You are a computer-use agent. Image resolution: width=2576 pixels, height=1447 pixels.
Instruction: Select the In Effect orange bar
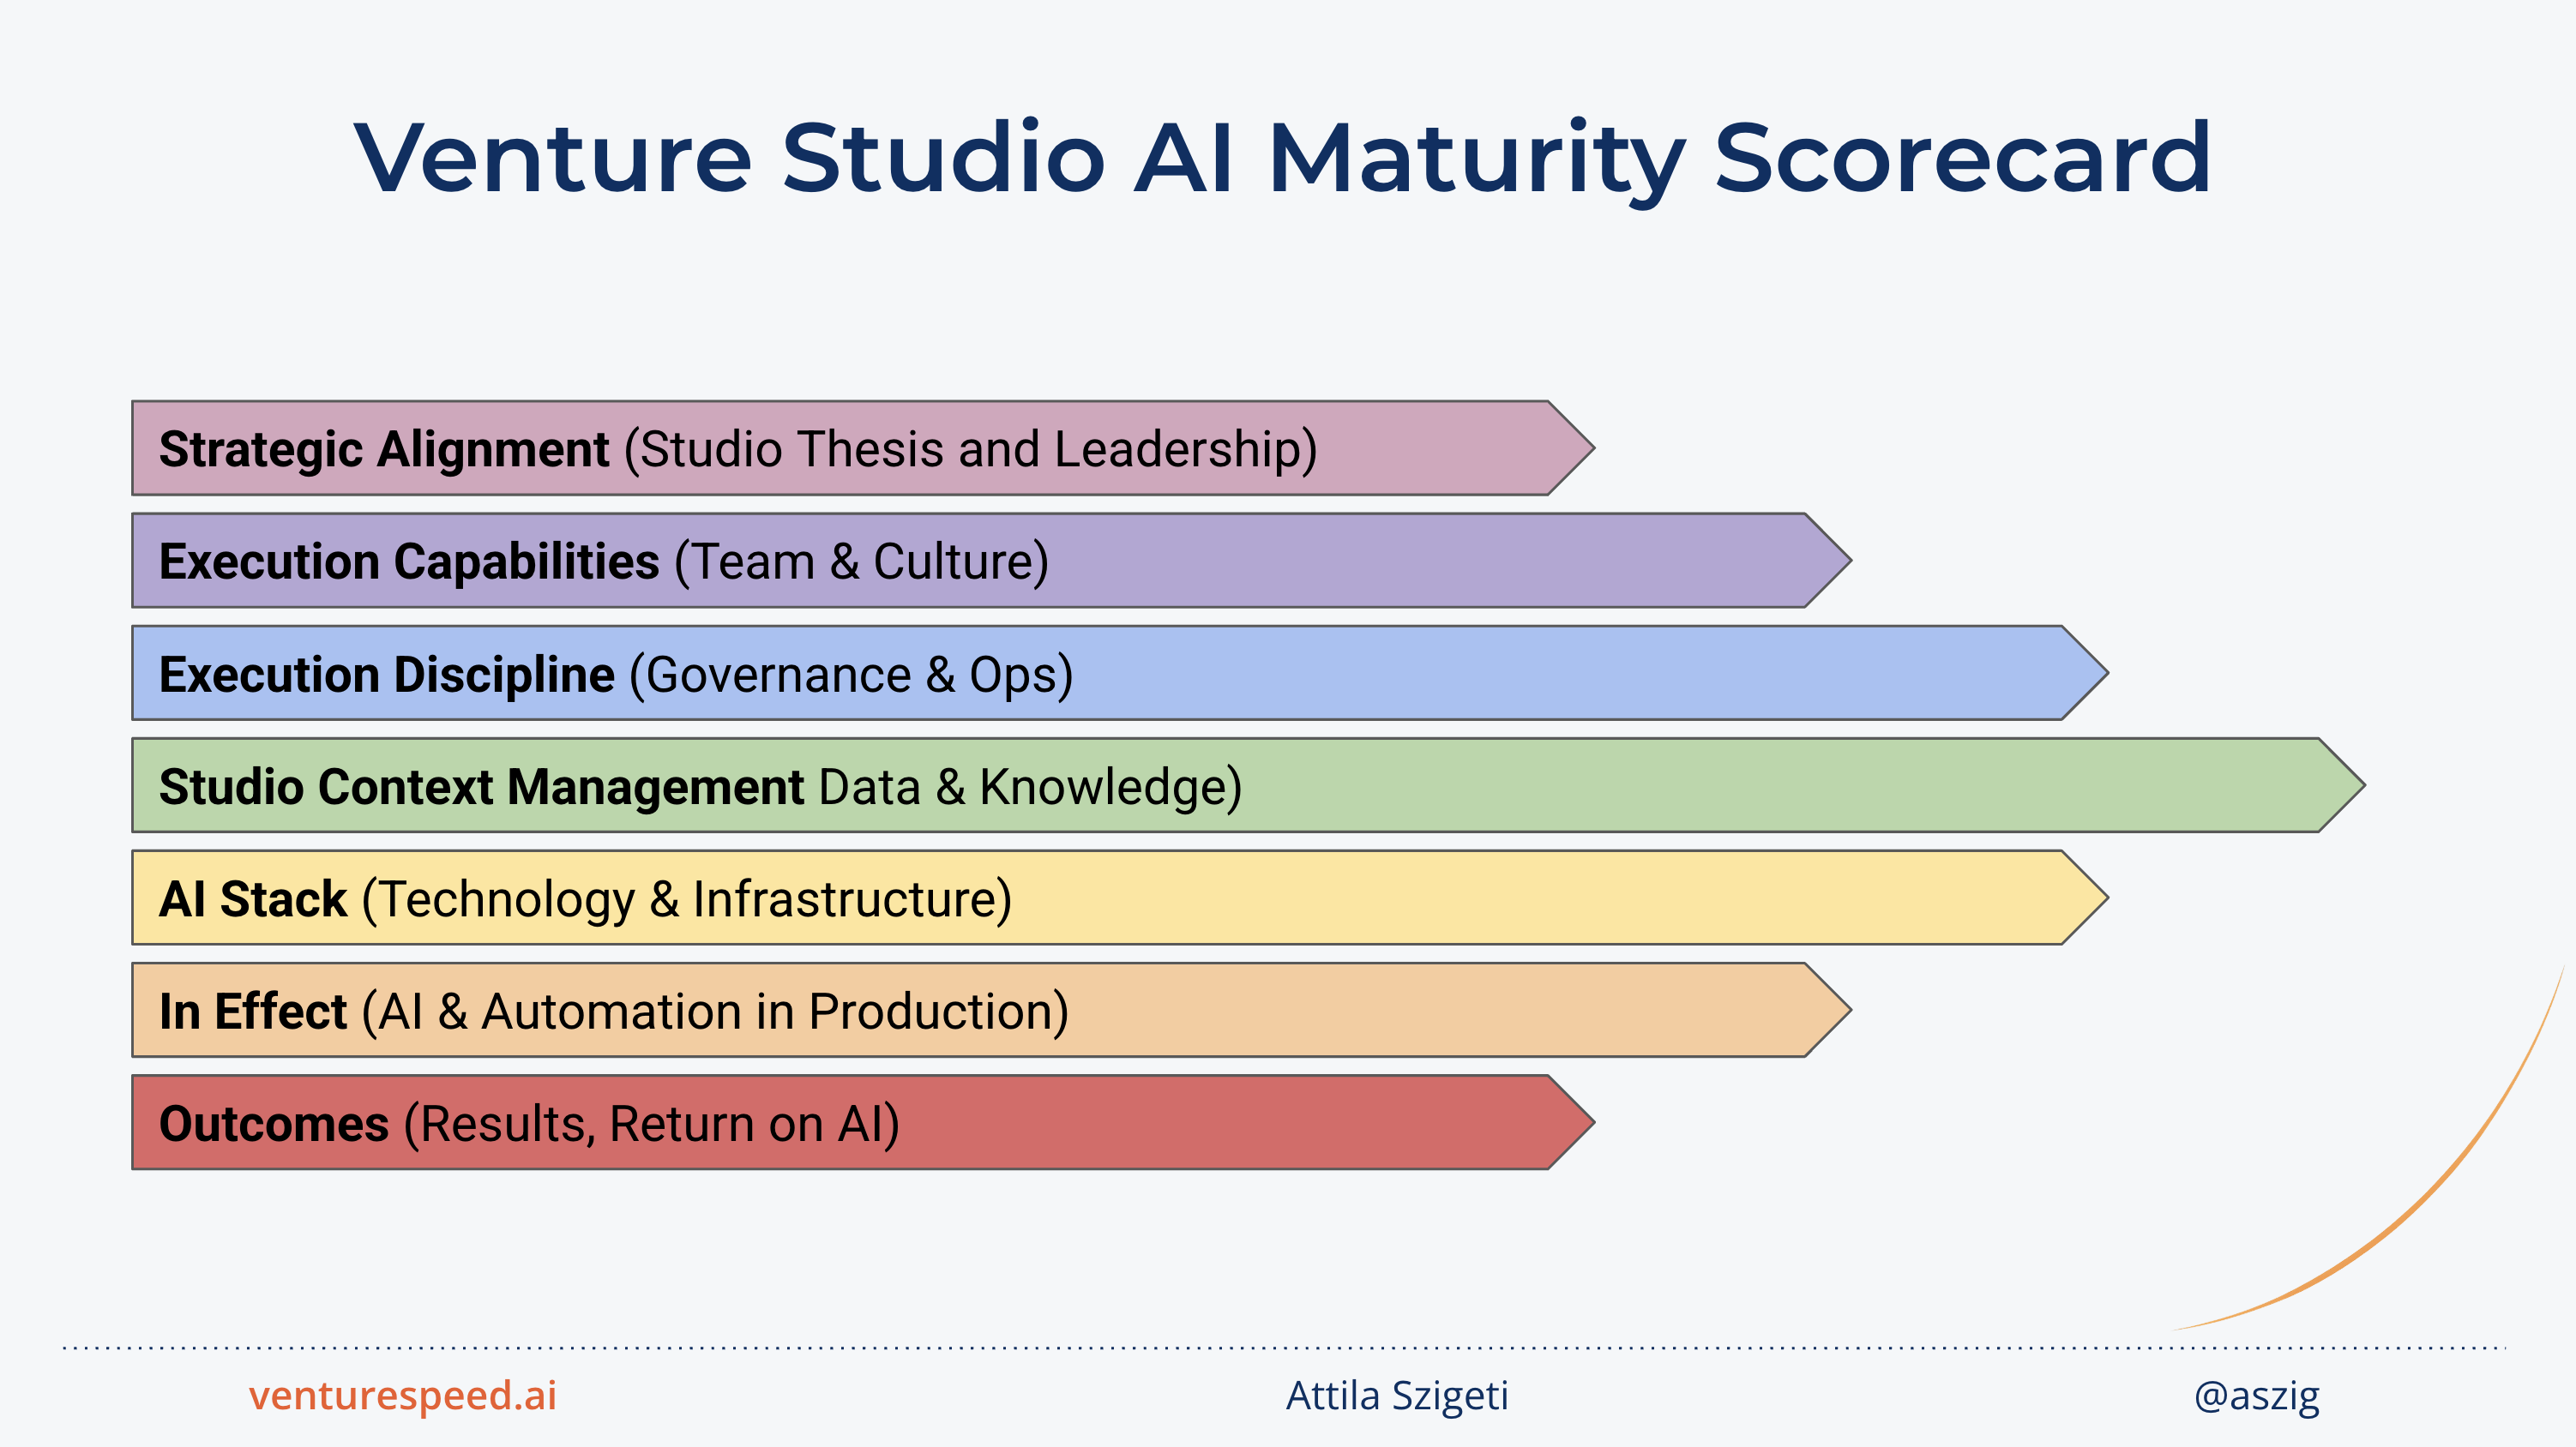pos(991,1010)
